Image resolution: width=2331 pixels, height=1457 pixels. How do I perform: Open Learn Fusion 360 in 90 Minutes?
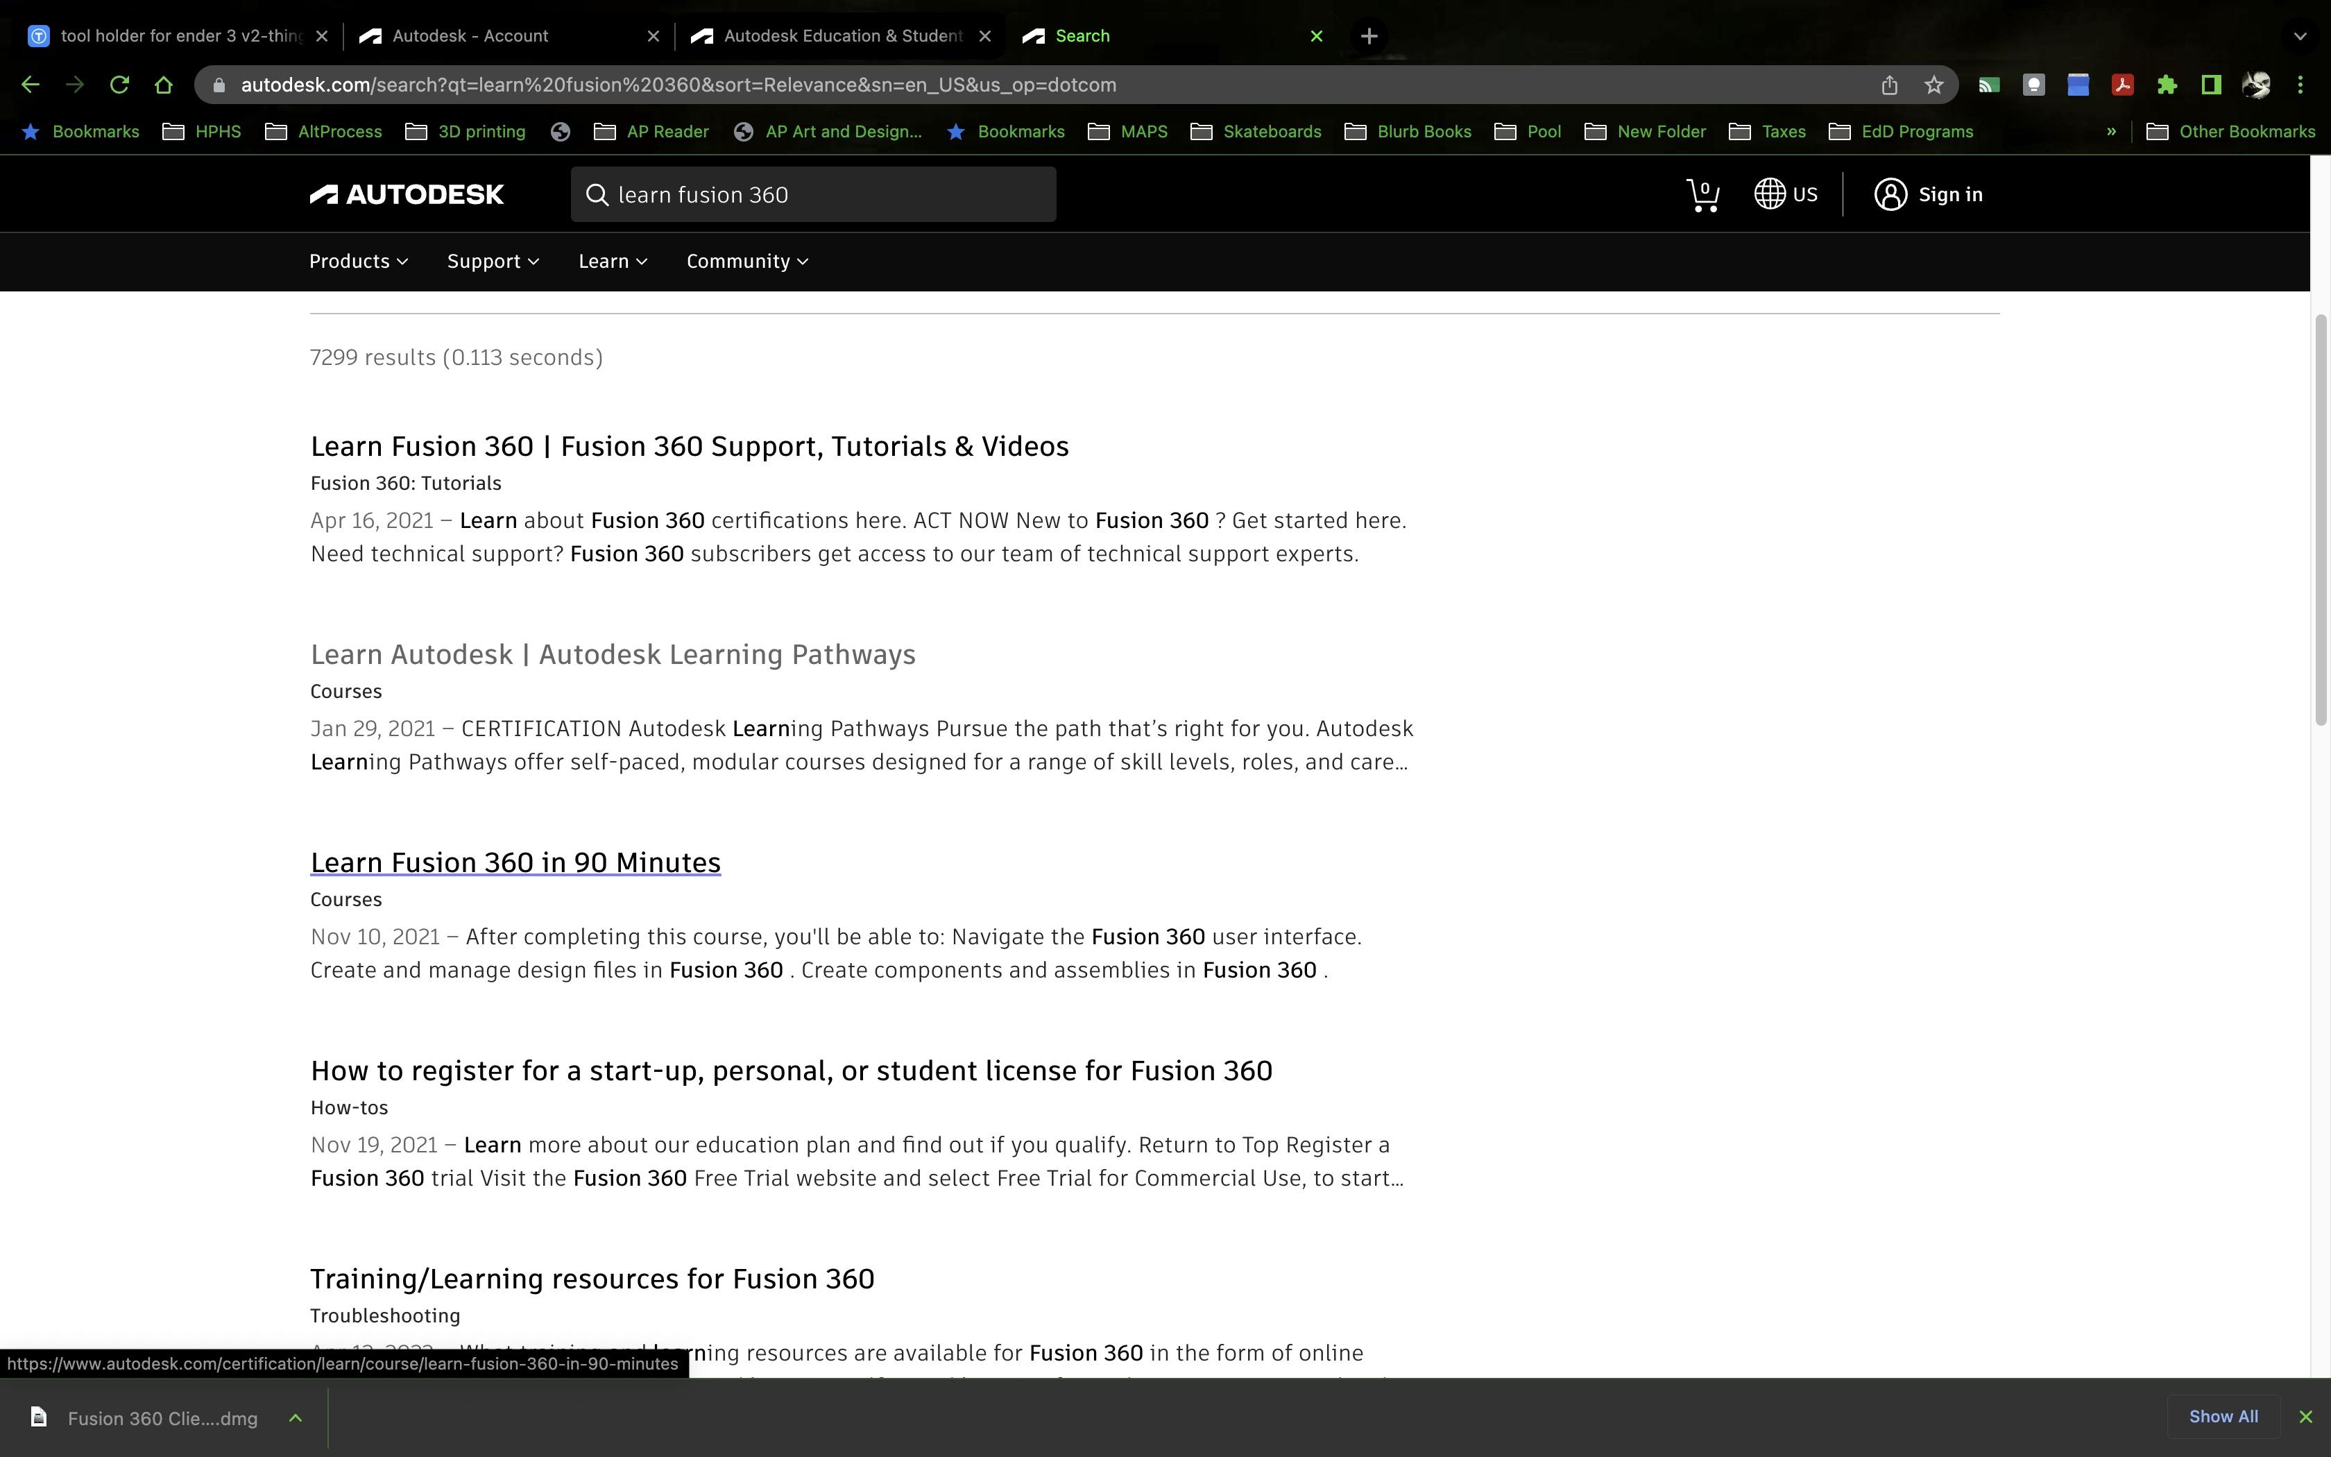point(515,862)
